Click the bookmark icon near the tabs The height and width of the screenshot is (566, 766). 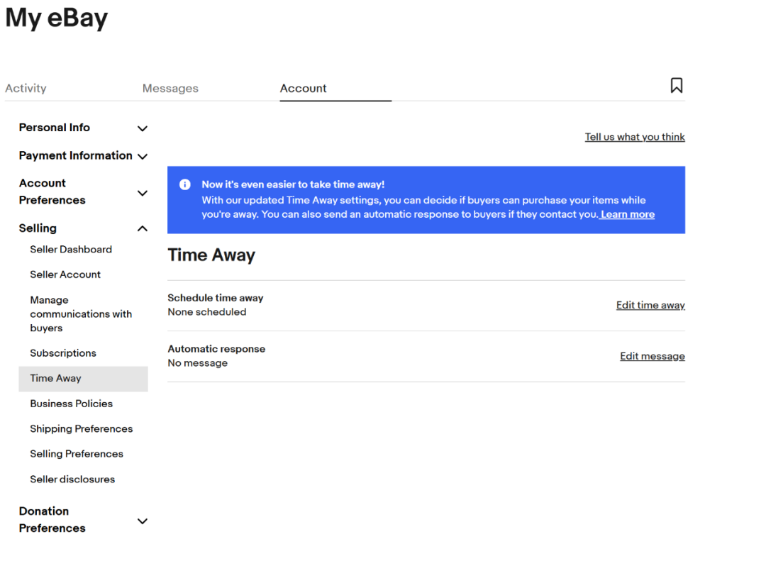point(676,86)
